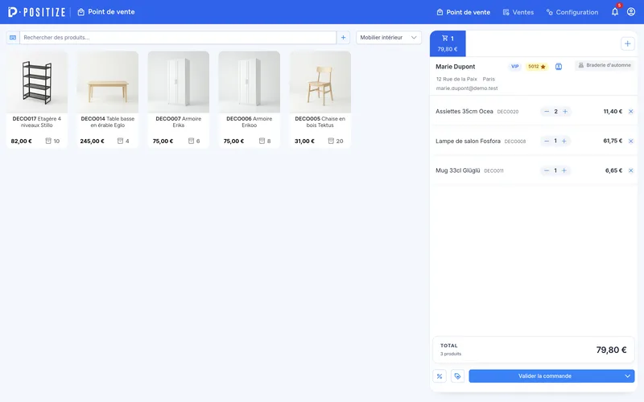Increase quantity of Assiettes 35cm Ocea
The width and height of the screenshot is (644, 402).
[x=565, y=112]
